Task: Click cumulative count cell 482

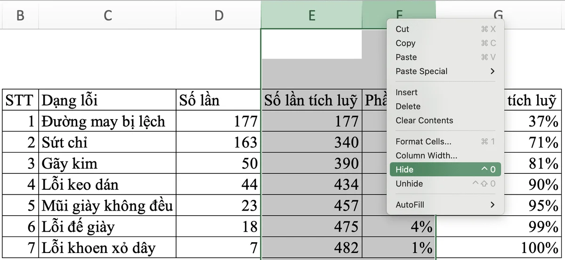Action: tap(311, 248)
